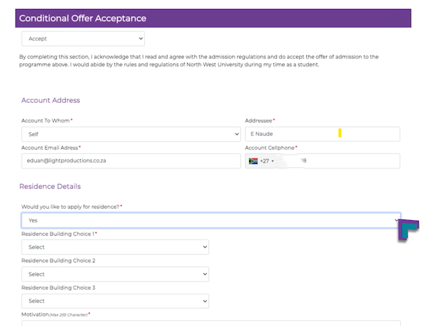Screen dimensions: 441x326
Task: Click the South Africa flag icon
Action: click(x=253, y=161)
